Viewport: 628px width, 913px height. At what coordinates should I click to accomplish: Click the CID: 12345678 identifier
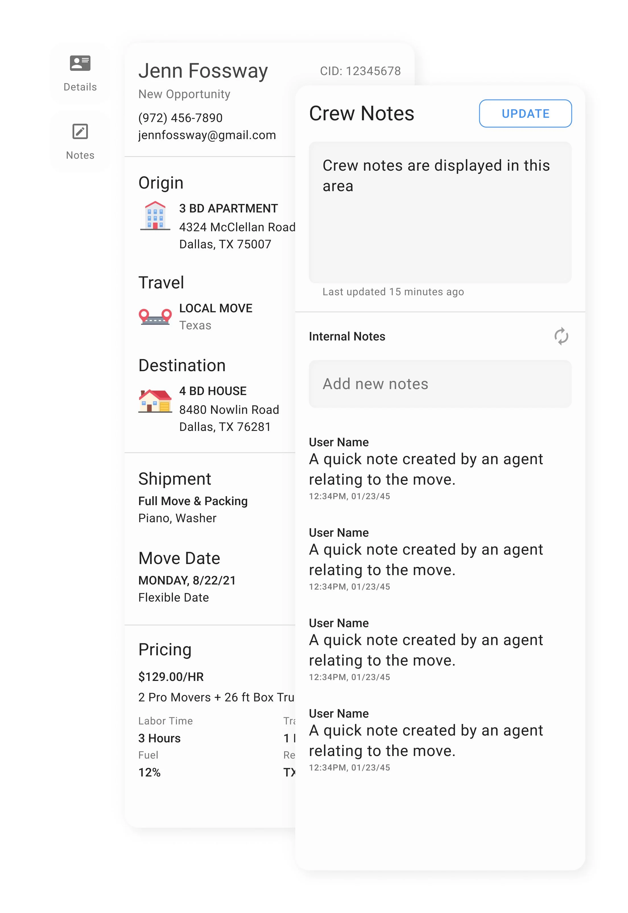360,71
